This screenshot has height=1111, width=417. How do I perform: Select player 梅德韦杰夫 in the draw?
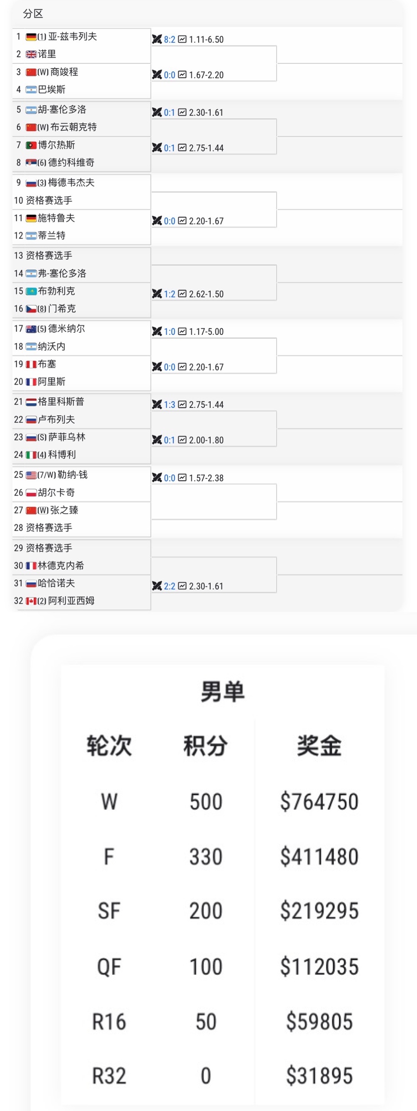point(71,182)
